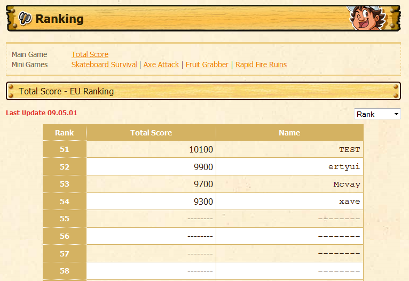
Task: Click on player name Mcvay
Action: click(347, 184)
